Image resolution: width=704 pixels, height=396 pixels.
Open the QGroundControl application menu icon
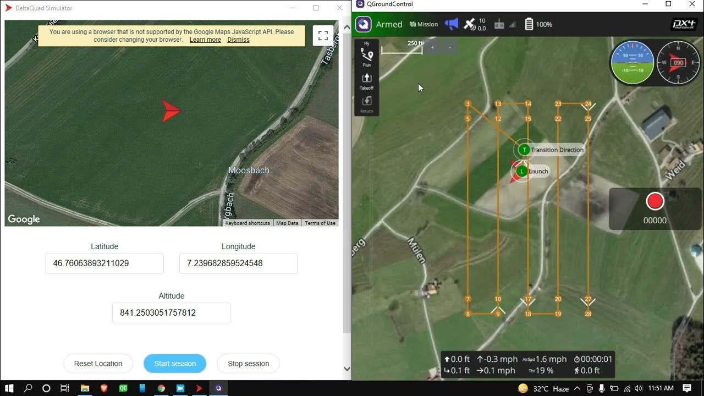tap(363, 24)
